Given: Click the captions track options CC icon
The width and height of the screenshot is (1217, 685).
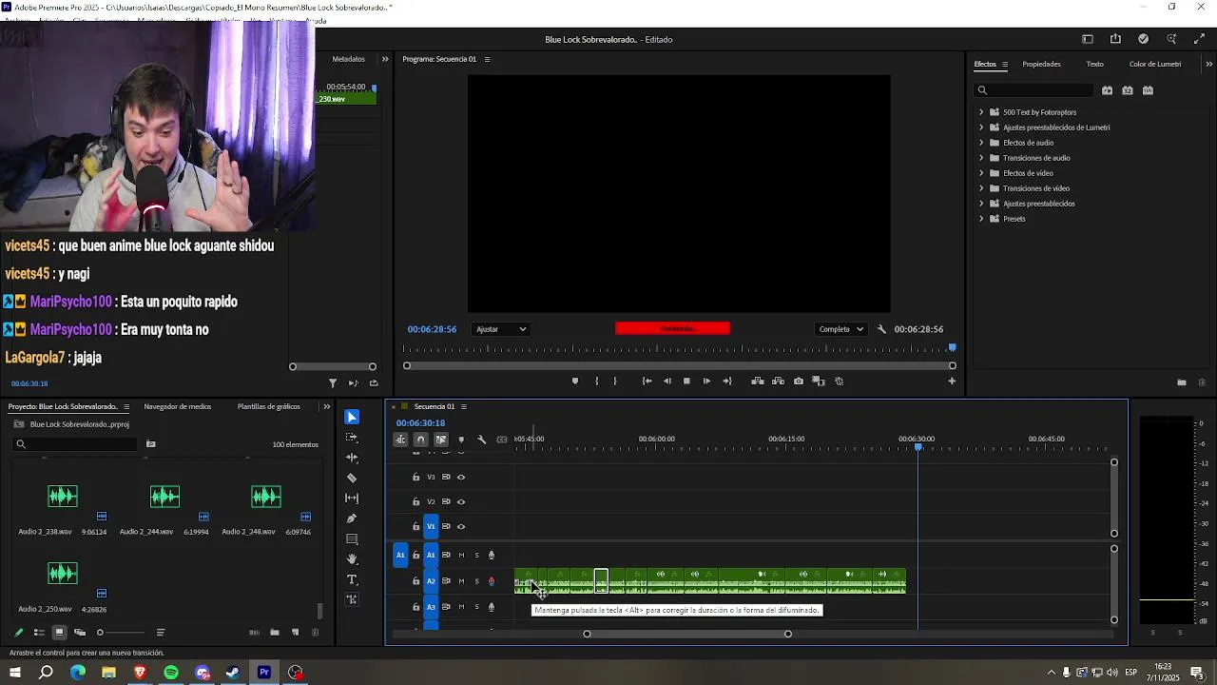Looking at the screenshot, I should click(x=502, y=440).
